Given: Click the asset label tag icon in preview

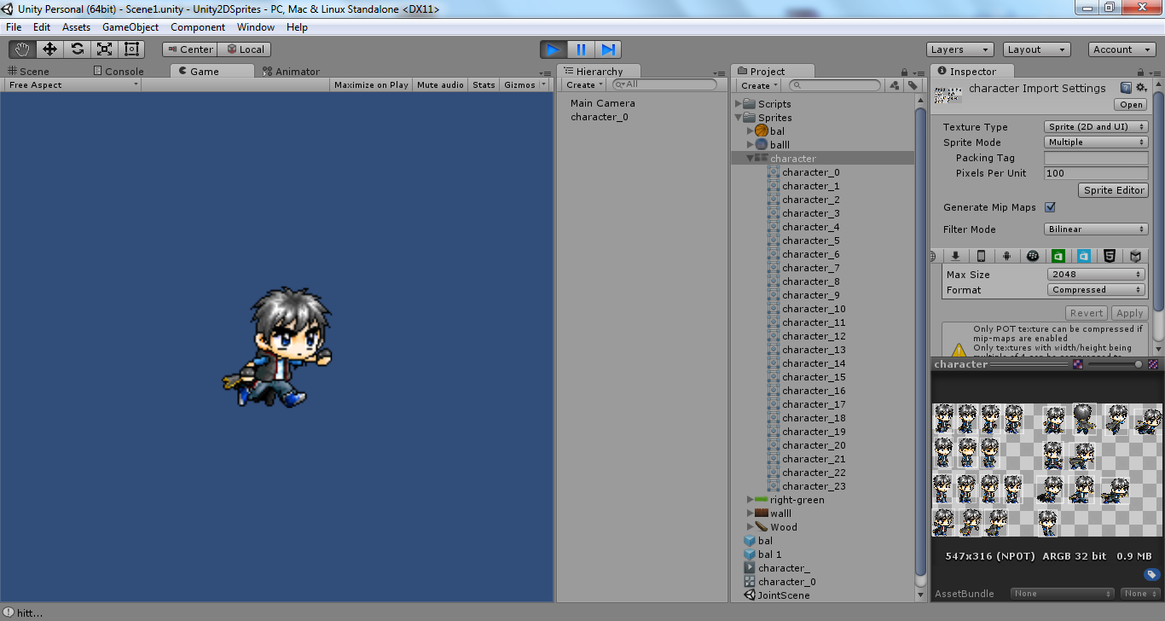Looking at the screenshot, I should coord(1151,575).
